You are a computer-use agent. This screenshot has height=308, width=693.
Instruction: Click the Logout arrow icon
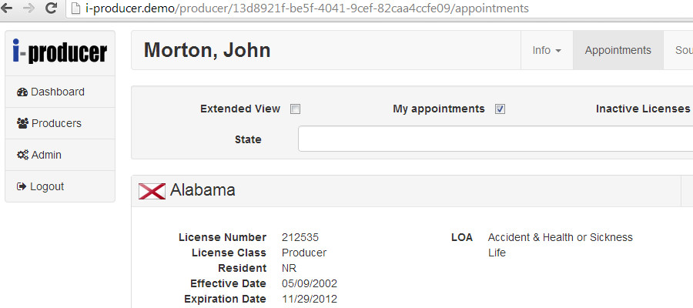tap(22, 186)
